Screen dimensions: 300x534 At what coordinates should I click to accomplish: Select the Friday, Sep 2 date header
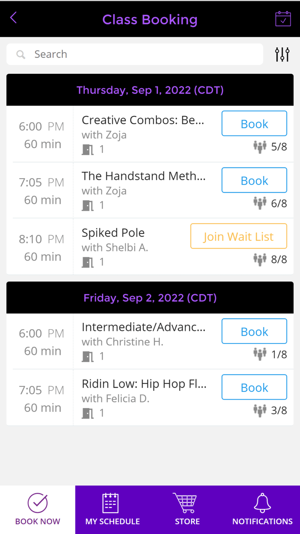click(x=150, y=298)
